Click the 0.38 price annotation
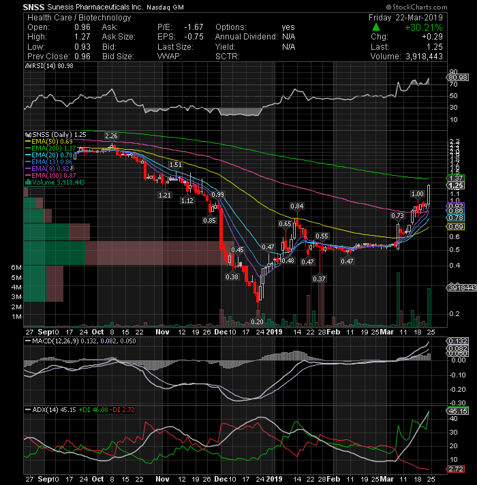 click(x=232, y=277)
